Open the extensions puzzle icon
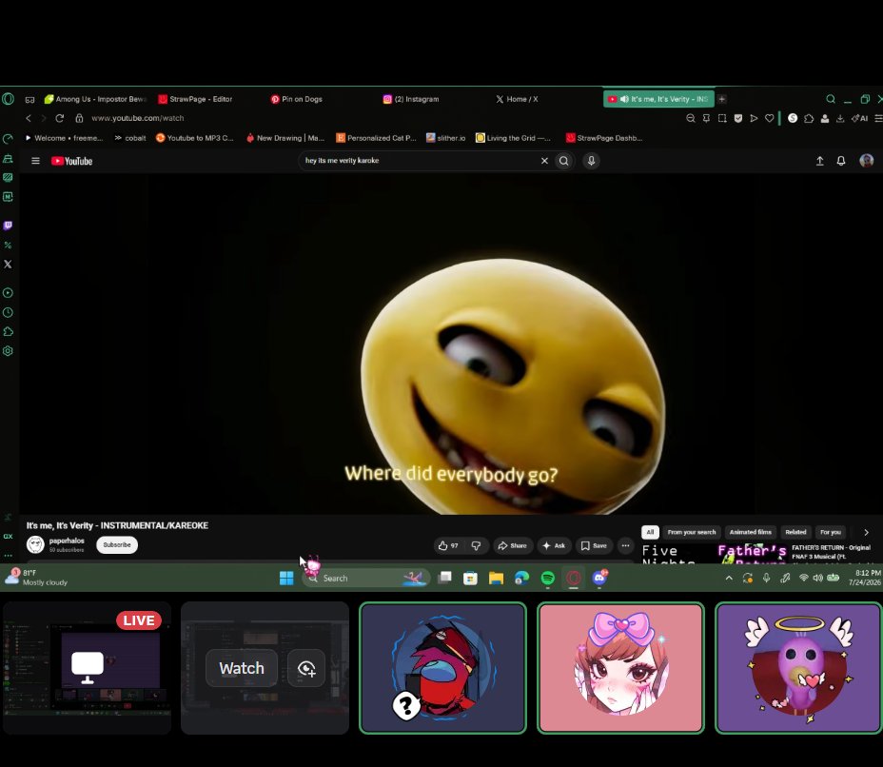Viewport: 883px width, 767px height. pyautogui.click(x=809, y=118)
